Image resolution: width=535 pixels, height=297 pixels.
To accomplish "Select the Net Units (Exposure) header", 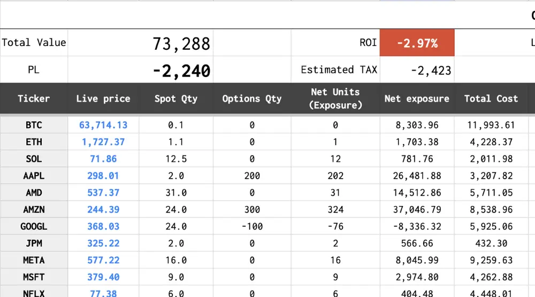I will click(x=335, y=98).
